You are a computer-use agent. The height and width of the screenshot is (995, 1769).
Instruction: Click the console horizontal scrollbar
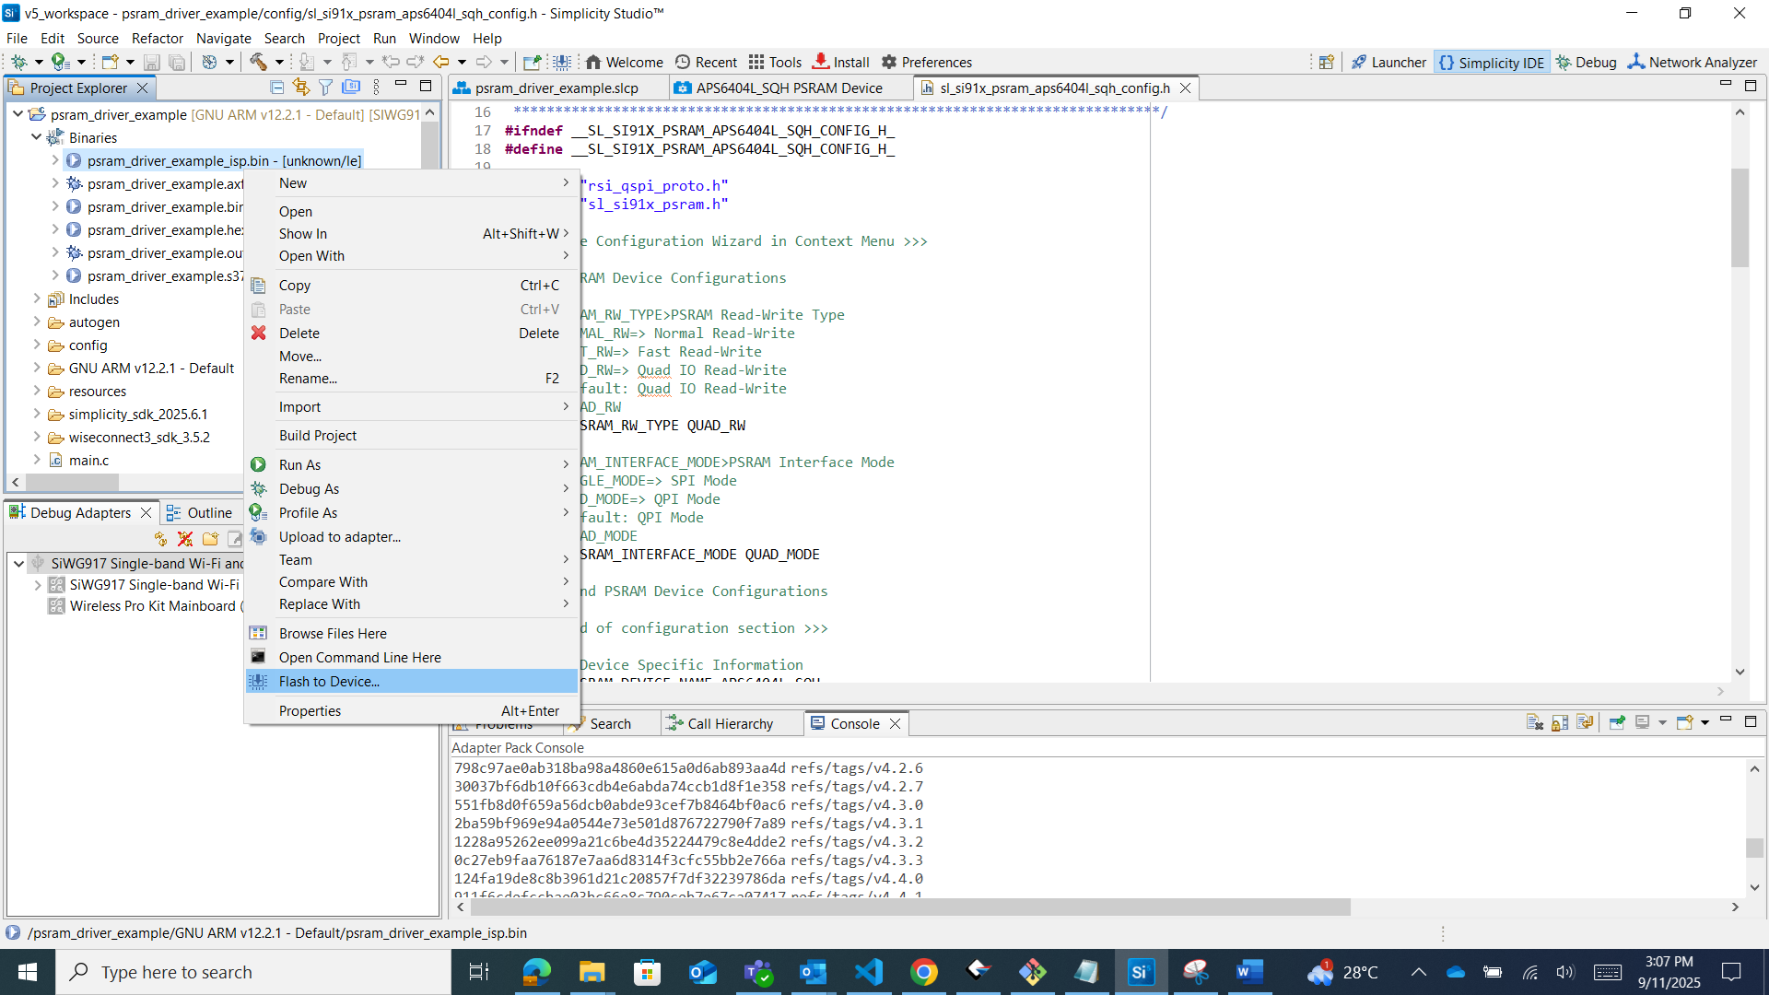coord(910,907)
